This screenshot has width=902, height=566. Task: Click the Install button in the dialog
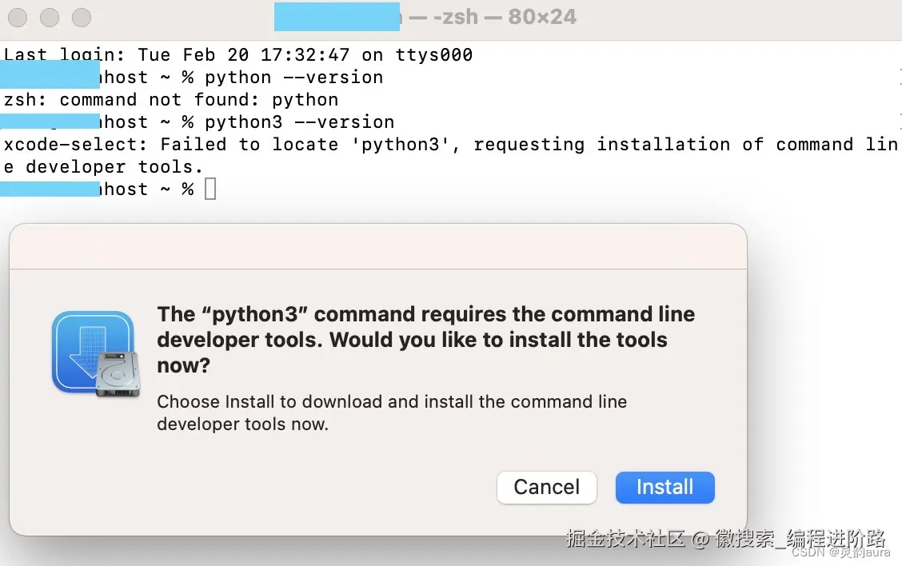pyautogui.click(x=665, y=487)
